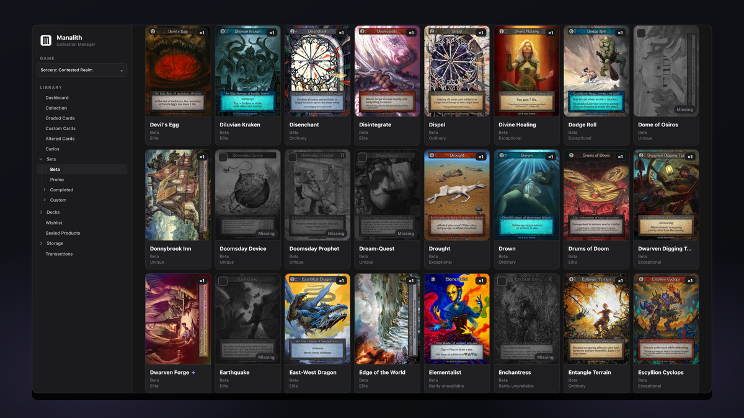Screen dimensions: 744x418
Task: Click the Missing badge on Doomsday Prophet
Action: click(336, 233)
